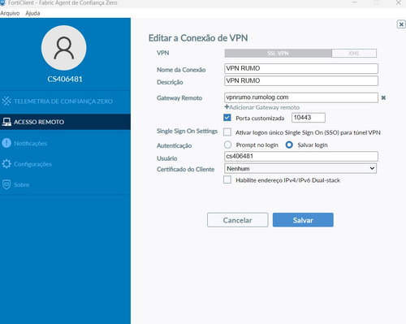This screenshot has height=324, width=406.
Task: Click the Gateway Remoto address field
Action: (x=301, y=97)
